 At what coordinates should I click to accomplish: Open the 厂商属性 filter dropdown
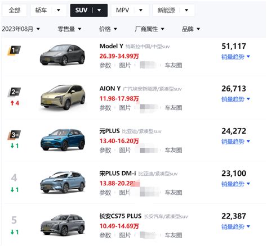[149, 29]
